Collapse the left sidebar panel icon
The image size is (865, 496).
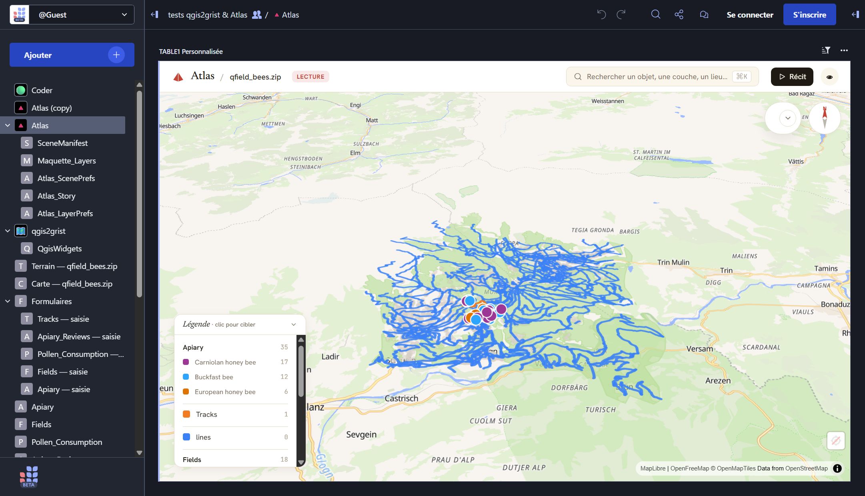[154, 15]
